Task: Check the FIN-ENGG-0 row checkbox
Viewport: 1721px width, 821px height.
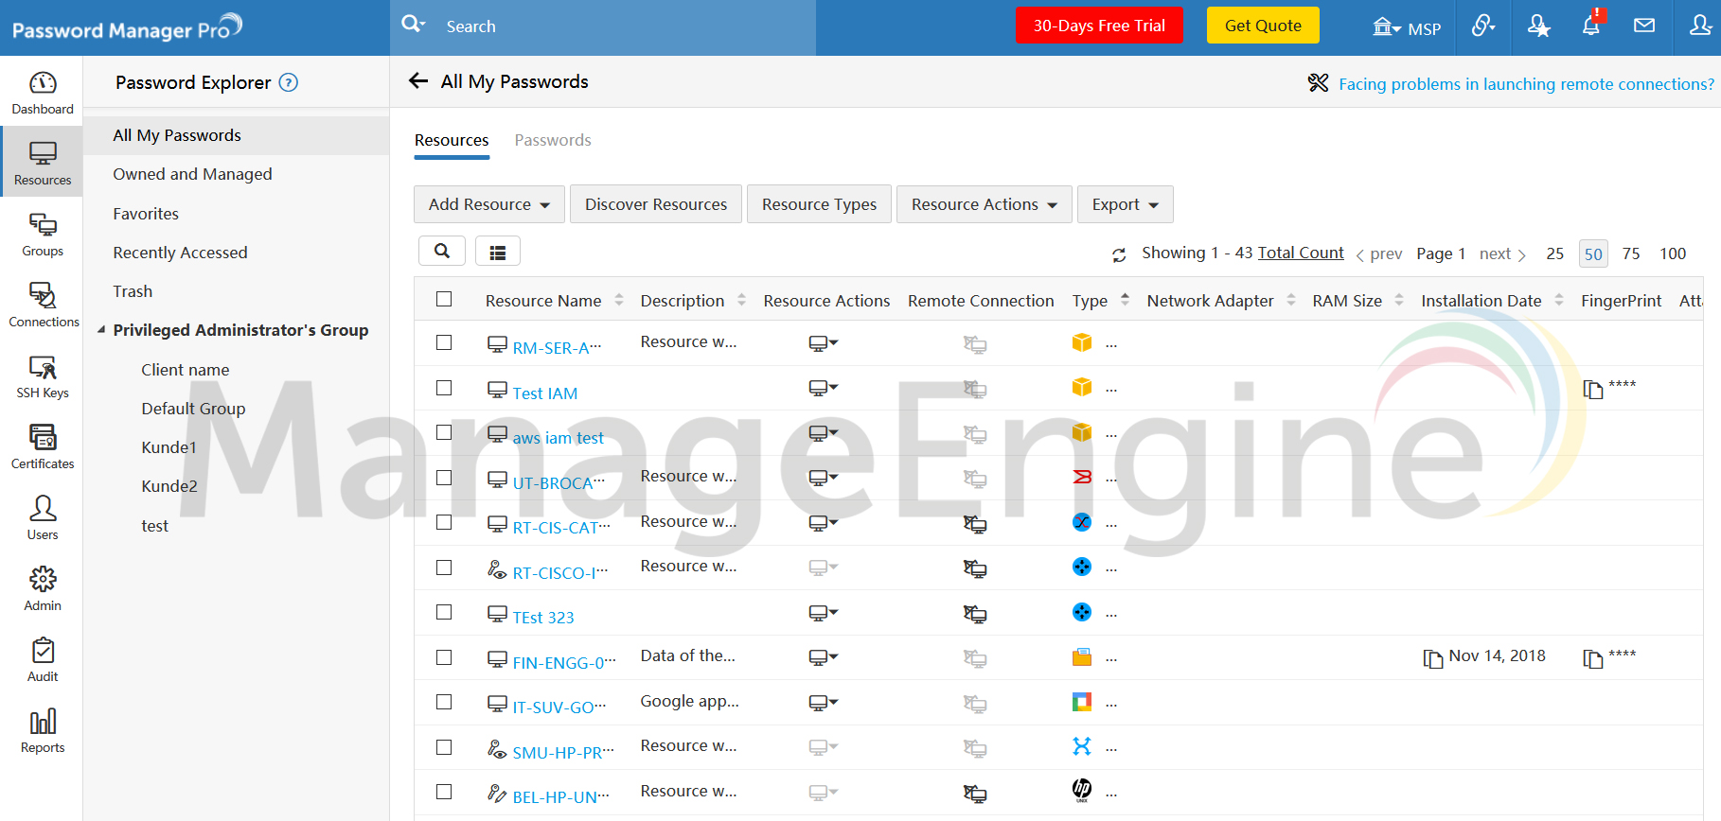Action: (444, 657)
